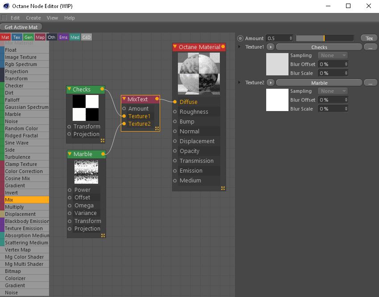Viewport: 379px width, 297px height.
Task: Click the Checks texture button in Texture1
Action: [x=319, y=47]
